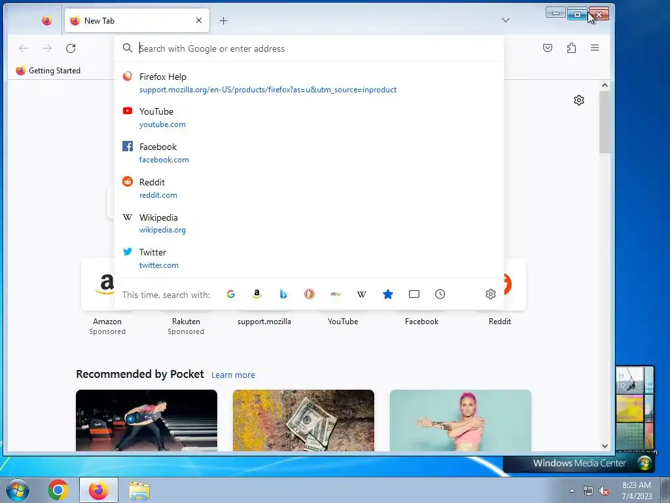Expand the list all tabs chevron
This screenshot has width=670, height=503.
point(506,20)
